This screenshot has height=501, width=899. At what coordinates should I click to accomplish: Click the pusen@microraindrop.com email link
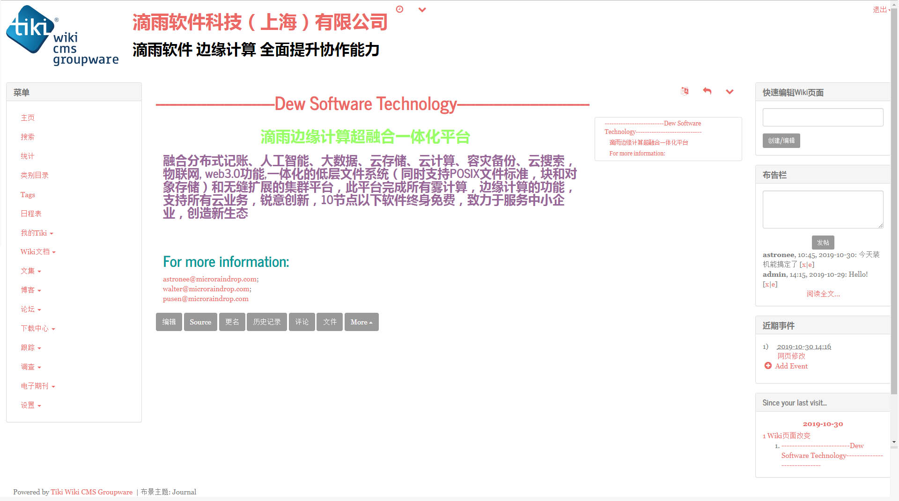[206, 299]
